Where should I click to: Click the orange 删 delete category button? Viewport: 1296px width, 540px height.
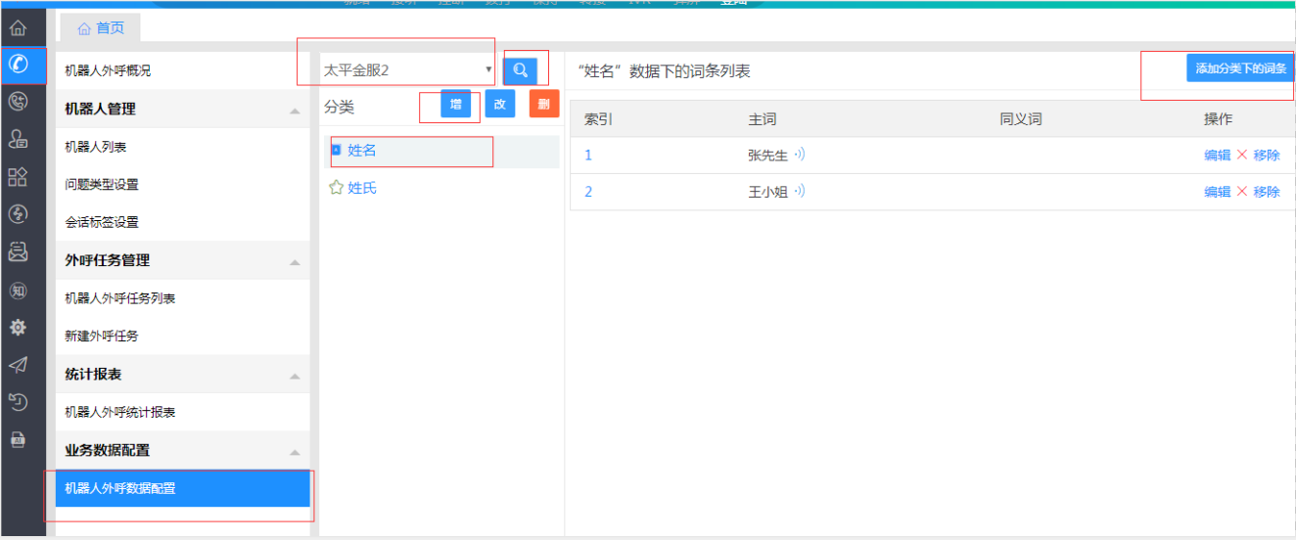point(543,104)
